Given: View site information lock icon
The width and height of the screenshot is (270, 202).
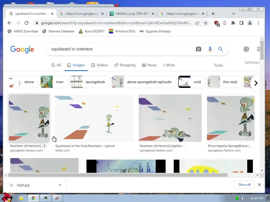Looking at the screenshot, I should click(37, 23).
